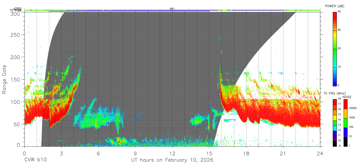Click the blue swatch in NOISE legend

pos(345,132)
